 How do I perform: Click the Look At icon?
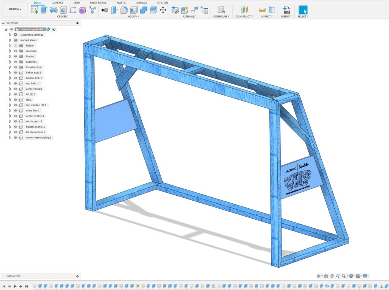click(x=326, y=276)
